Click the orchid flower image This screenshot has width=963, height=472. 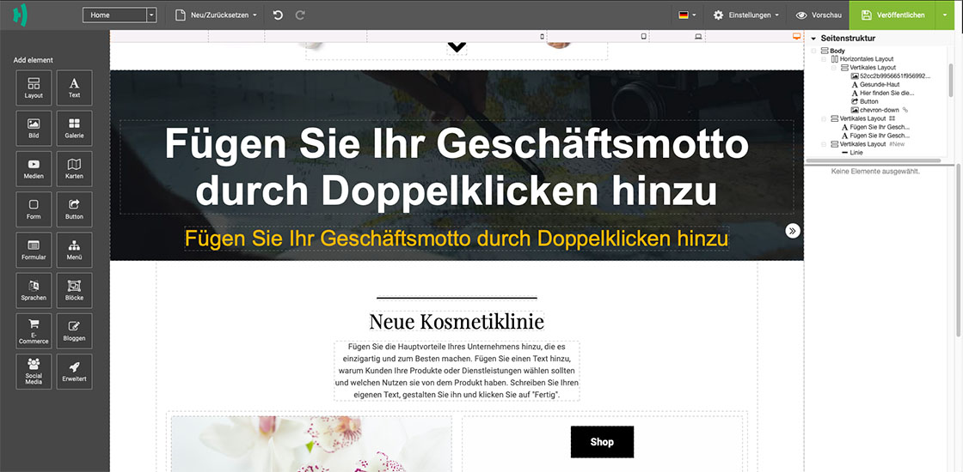tap(311, 444)
